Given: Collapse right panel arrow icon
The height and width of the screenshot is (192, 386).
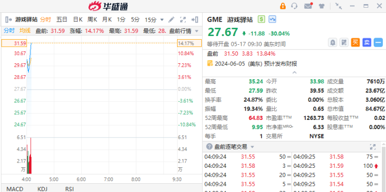Looking at the screenshot, I should pyautogui.click(x=195, y=20).
